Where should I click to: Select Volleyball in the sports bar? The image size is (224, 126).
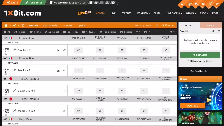point(89,32)
